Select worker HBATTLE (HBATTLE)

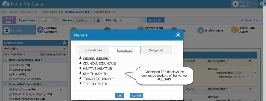pyautogui.click(x=97, y=69)
